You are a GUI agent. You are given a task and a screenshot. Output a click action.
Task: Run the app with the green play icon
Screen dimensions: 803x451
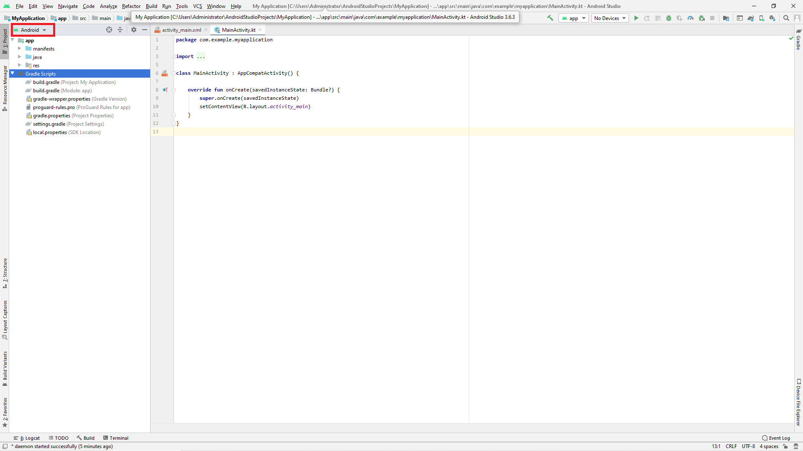(636, 18)
